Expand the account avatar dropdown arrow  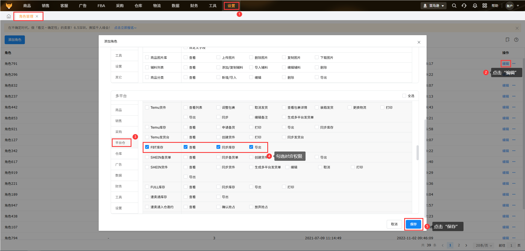pos(518,6)
